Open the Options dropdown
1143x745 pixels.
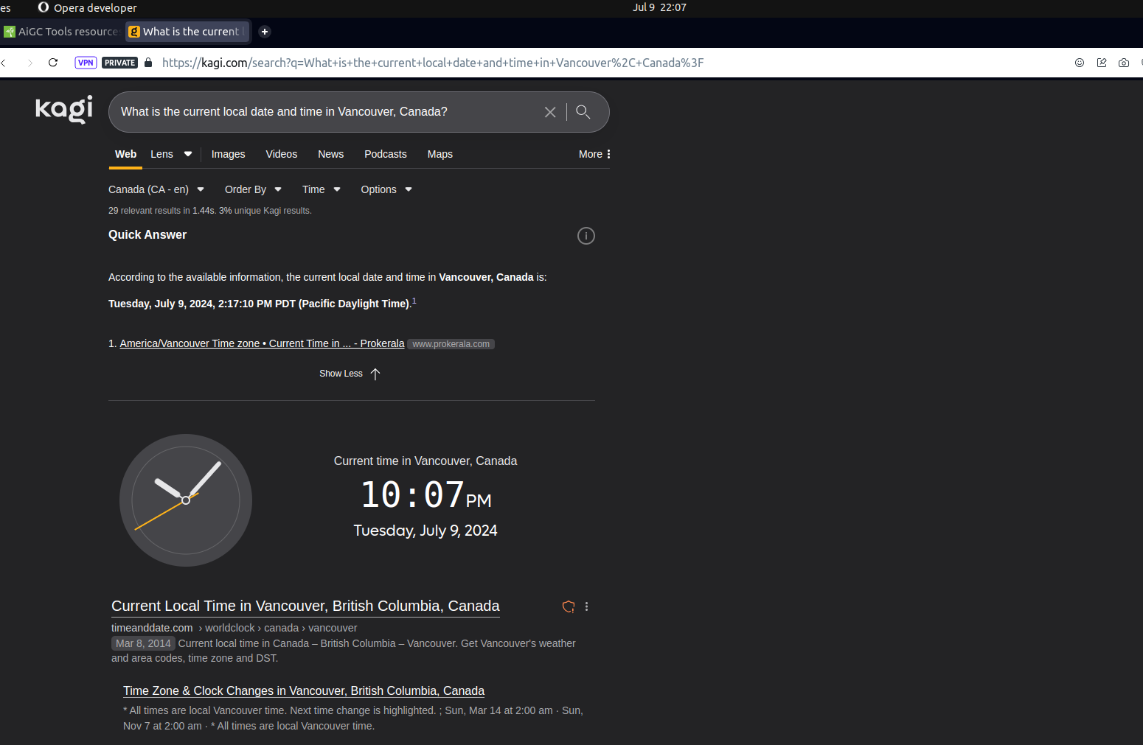pyautogui.click(x=386, y=189)
